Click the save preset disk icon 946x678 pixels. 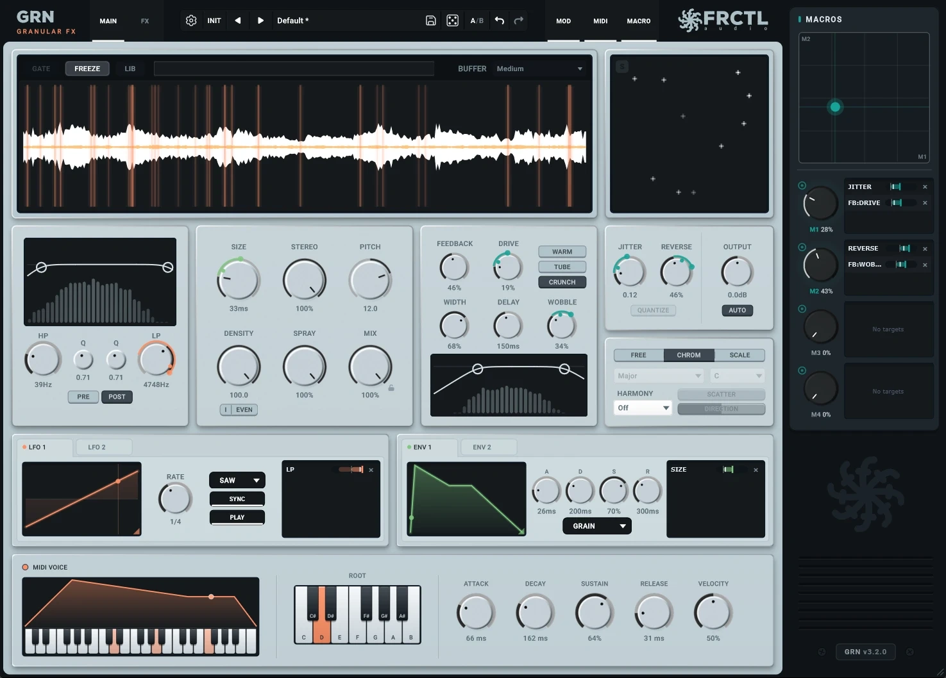click(431, 21)
